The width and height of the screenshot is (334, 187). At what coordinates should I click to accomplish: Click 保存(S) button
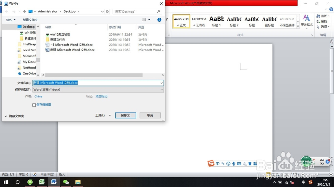coord(126,115)
